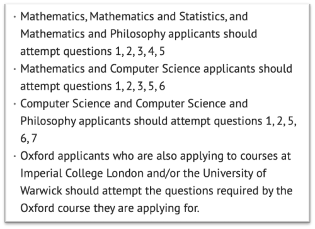Click the bullet before 'Mathematics, Mathematics and Statistics'
This screenshot has height=229, width=315.
[x=14, y=17]
